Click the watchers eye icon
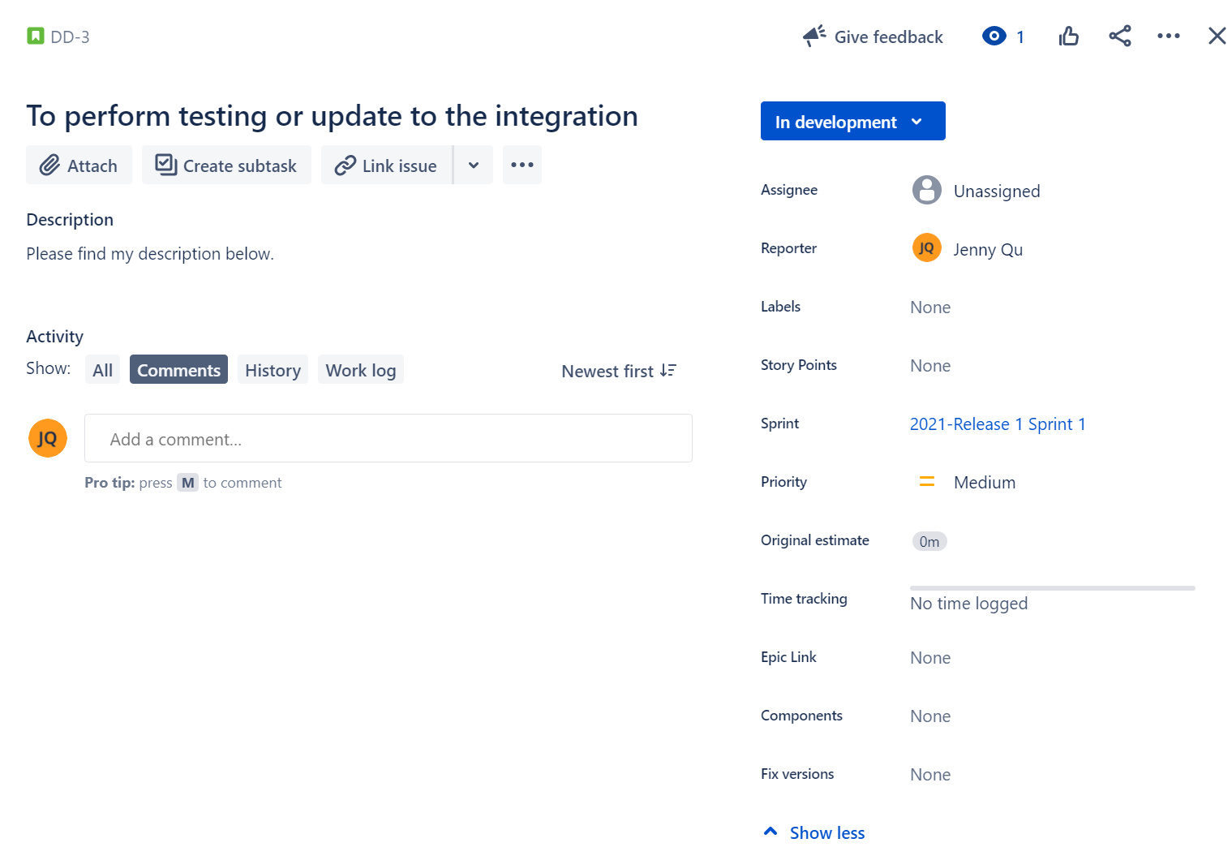The image size is (1232, 860). point(994,36)
